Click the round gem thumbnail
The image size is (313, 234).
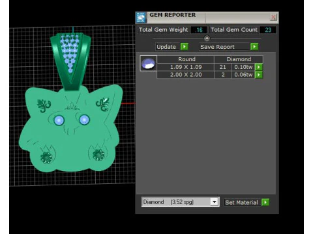tap(148, 63)
